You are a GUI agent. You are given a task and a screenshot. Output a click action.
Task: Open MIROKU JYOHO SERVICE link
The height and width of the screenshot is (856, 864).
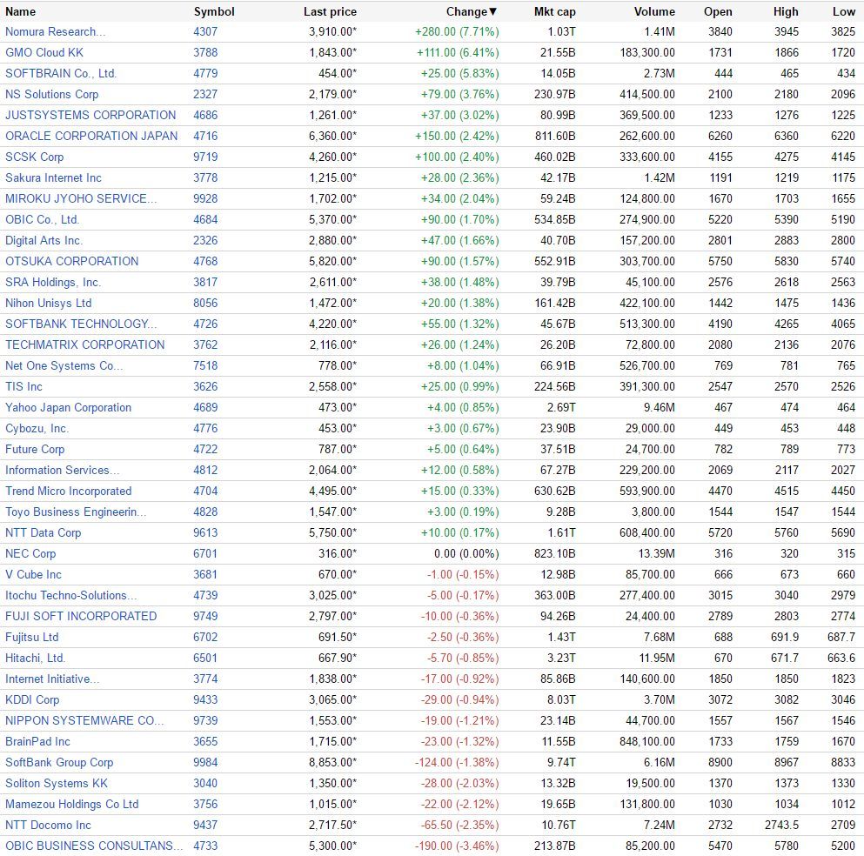click(81, 199)
